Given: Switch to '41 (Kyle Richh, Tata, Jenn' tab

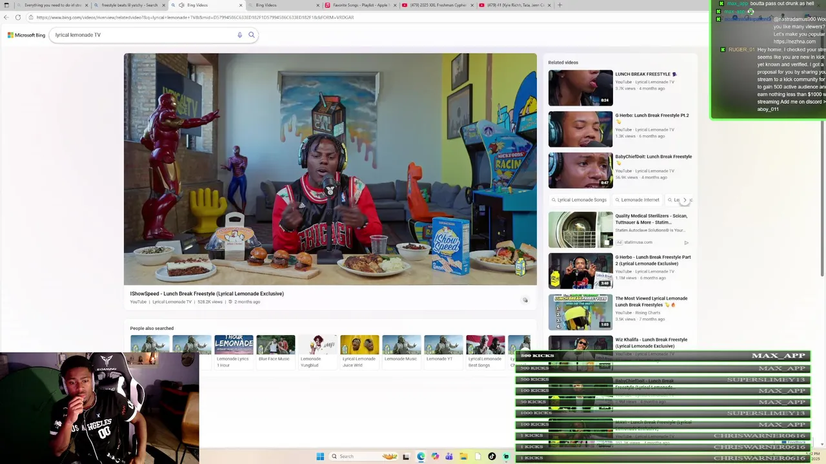Looking at the screenshot, I should pyautogui.click(x=515, y=5).
